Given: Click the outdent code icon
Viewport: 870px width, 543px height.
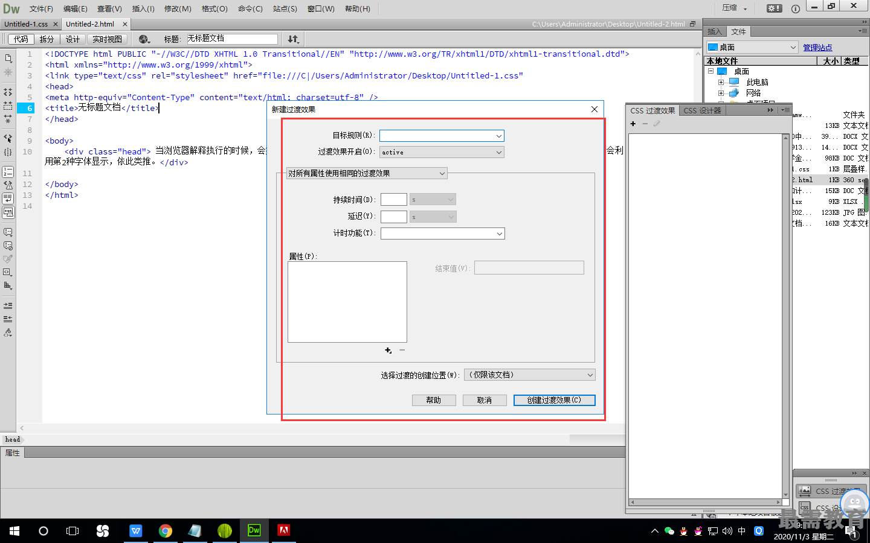Looking at the screenshot, I should [x=8, y=319].
